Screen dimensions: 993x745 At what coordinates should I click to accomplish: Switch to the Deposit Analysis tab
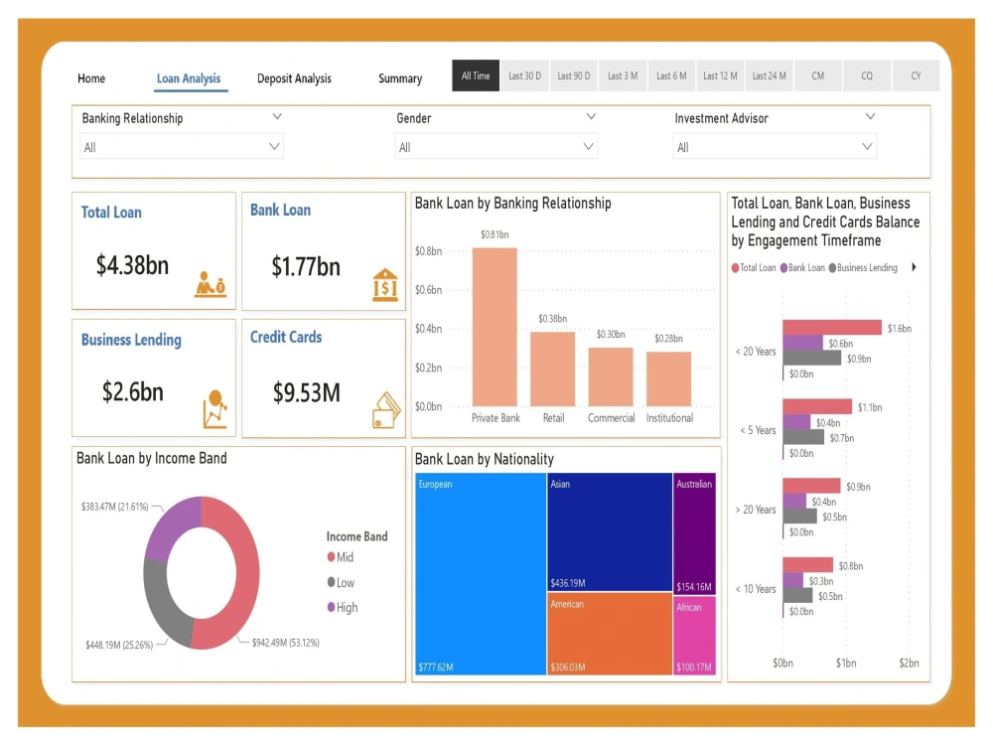coord(294,78)
